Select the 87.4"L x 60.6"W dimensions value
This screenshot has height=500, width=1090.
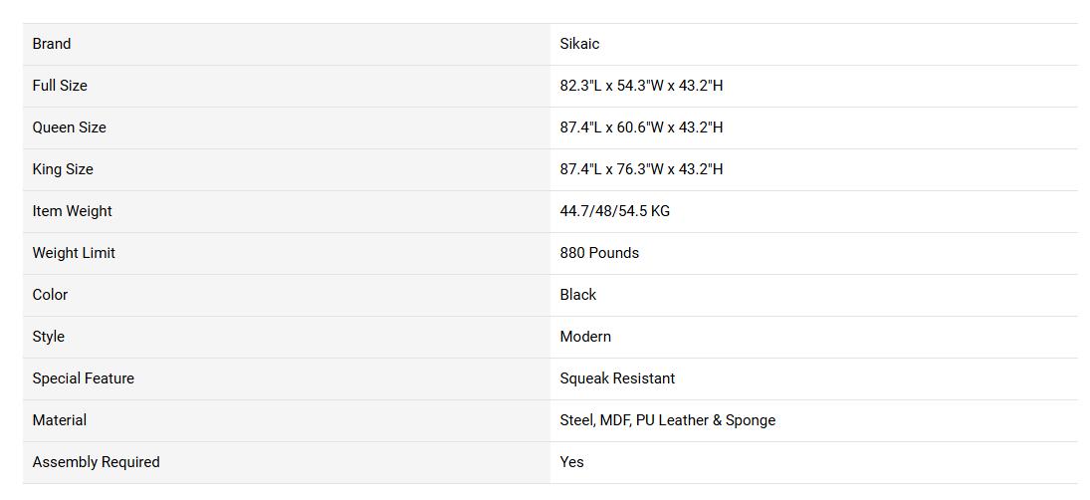641,127
